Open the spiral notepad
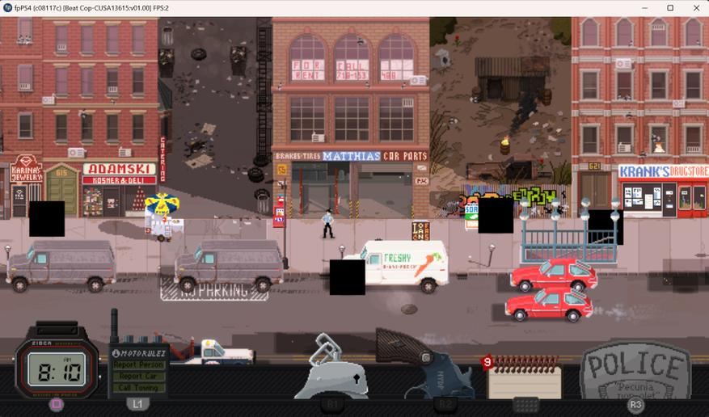The image size is (709, 417). (x=525, y=377)
